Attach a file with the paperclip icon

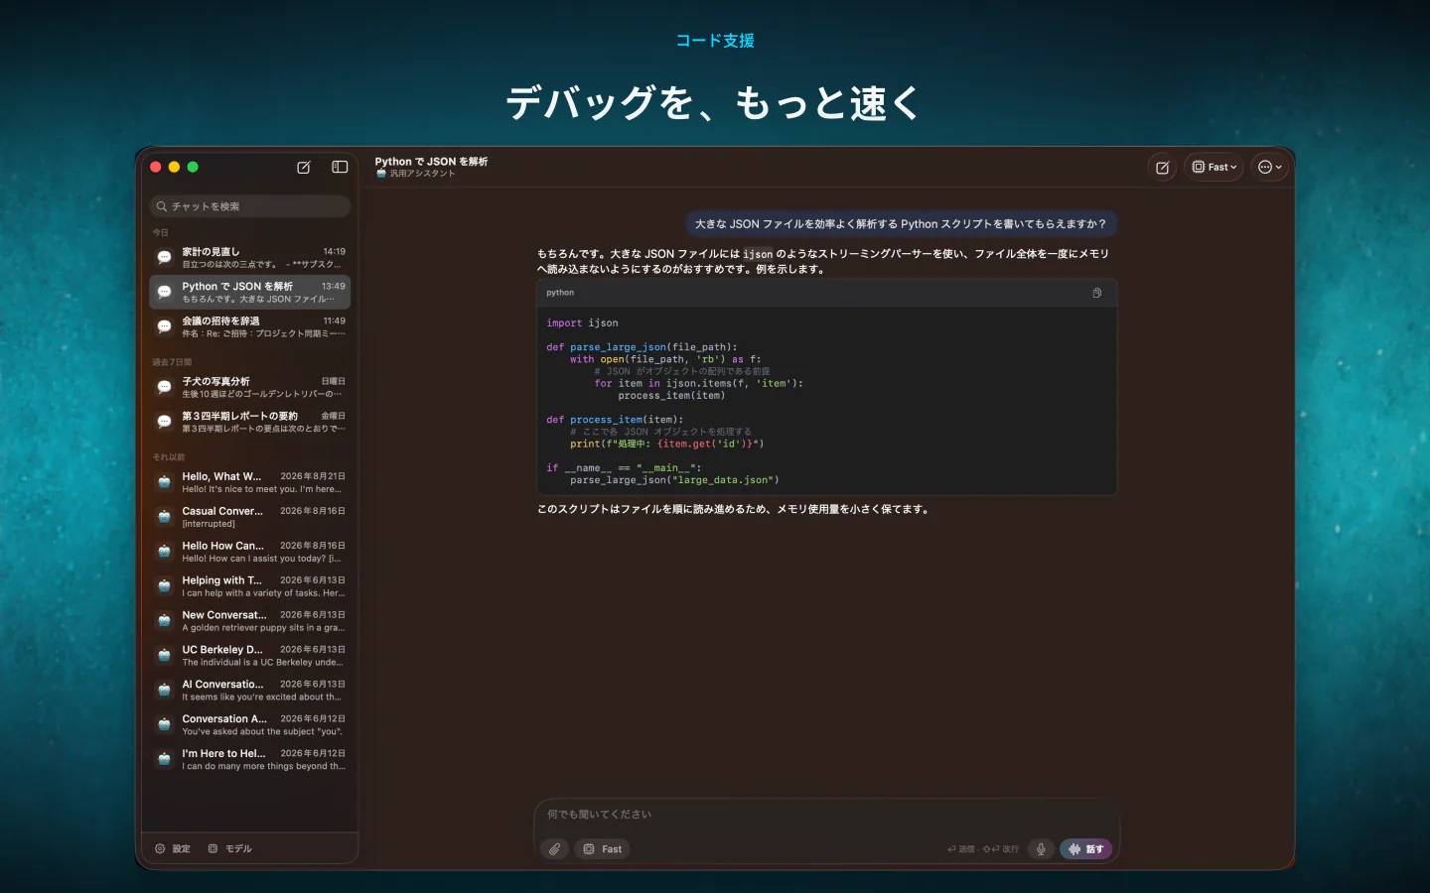(555, 849)
